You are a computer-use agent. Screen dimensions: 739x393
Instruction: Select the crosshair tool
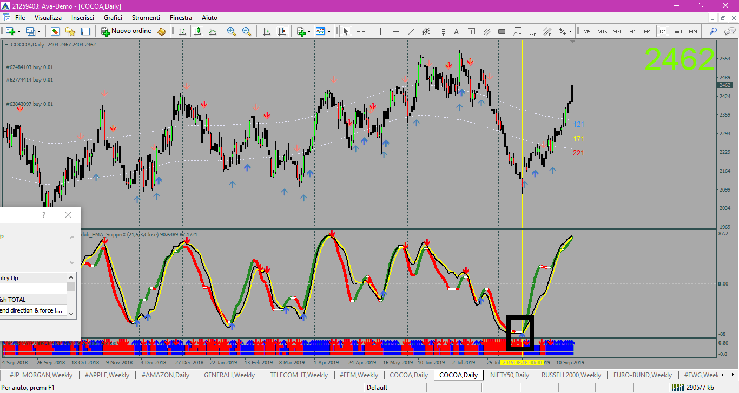(361, 31)
